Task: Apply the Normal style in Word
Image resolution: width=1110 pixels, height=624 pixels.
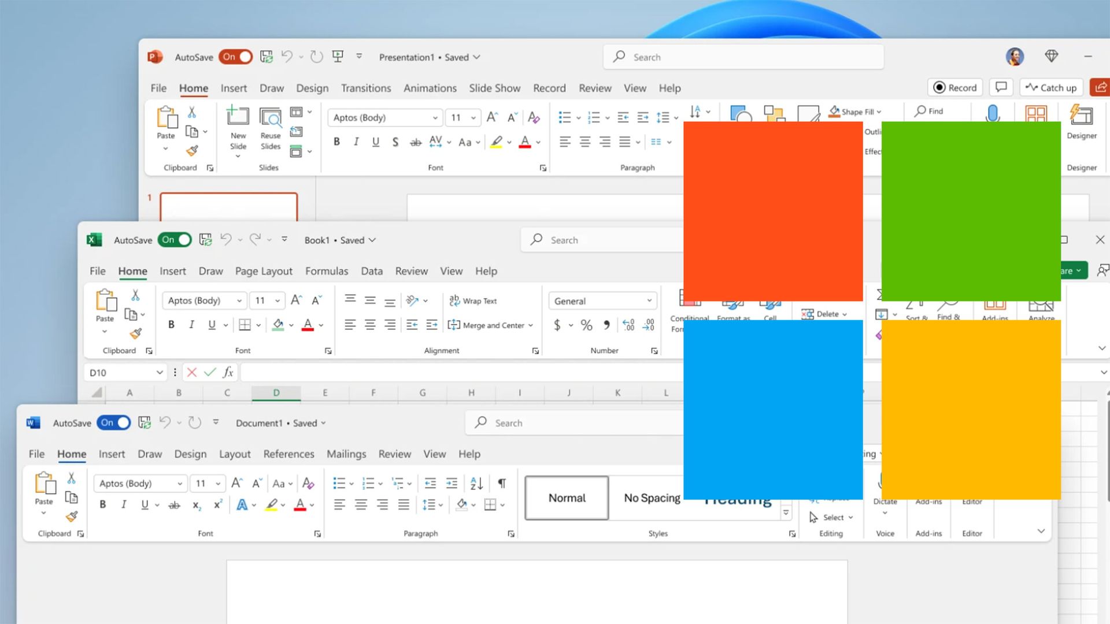Action: (566, 497)
